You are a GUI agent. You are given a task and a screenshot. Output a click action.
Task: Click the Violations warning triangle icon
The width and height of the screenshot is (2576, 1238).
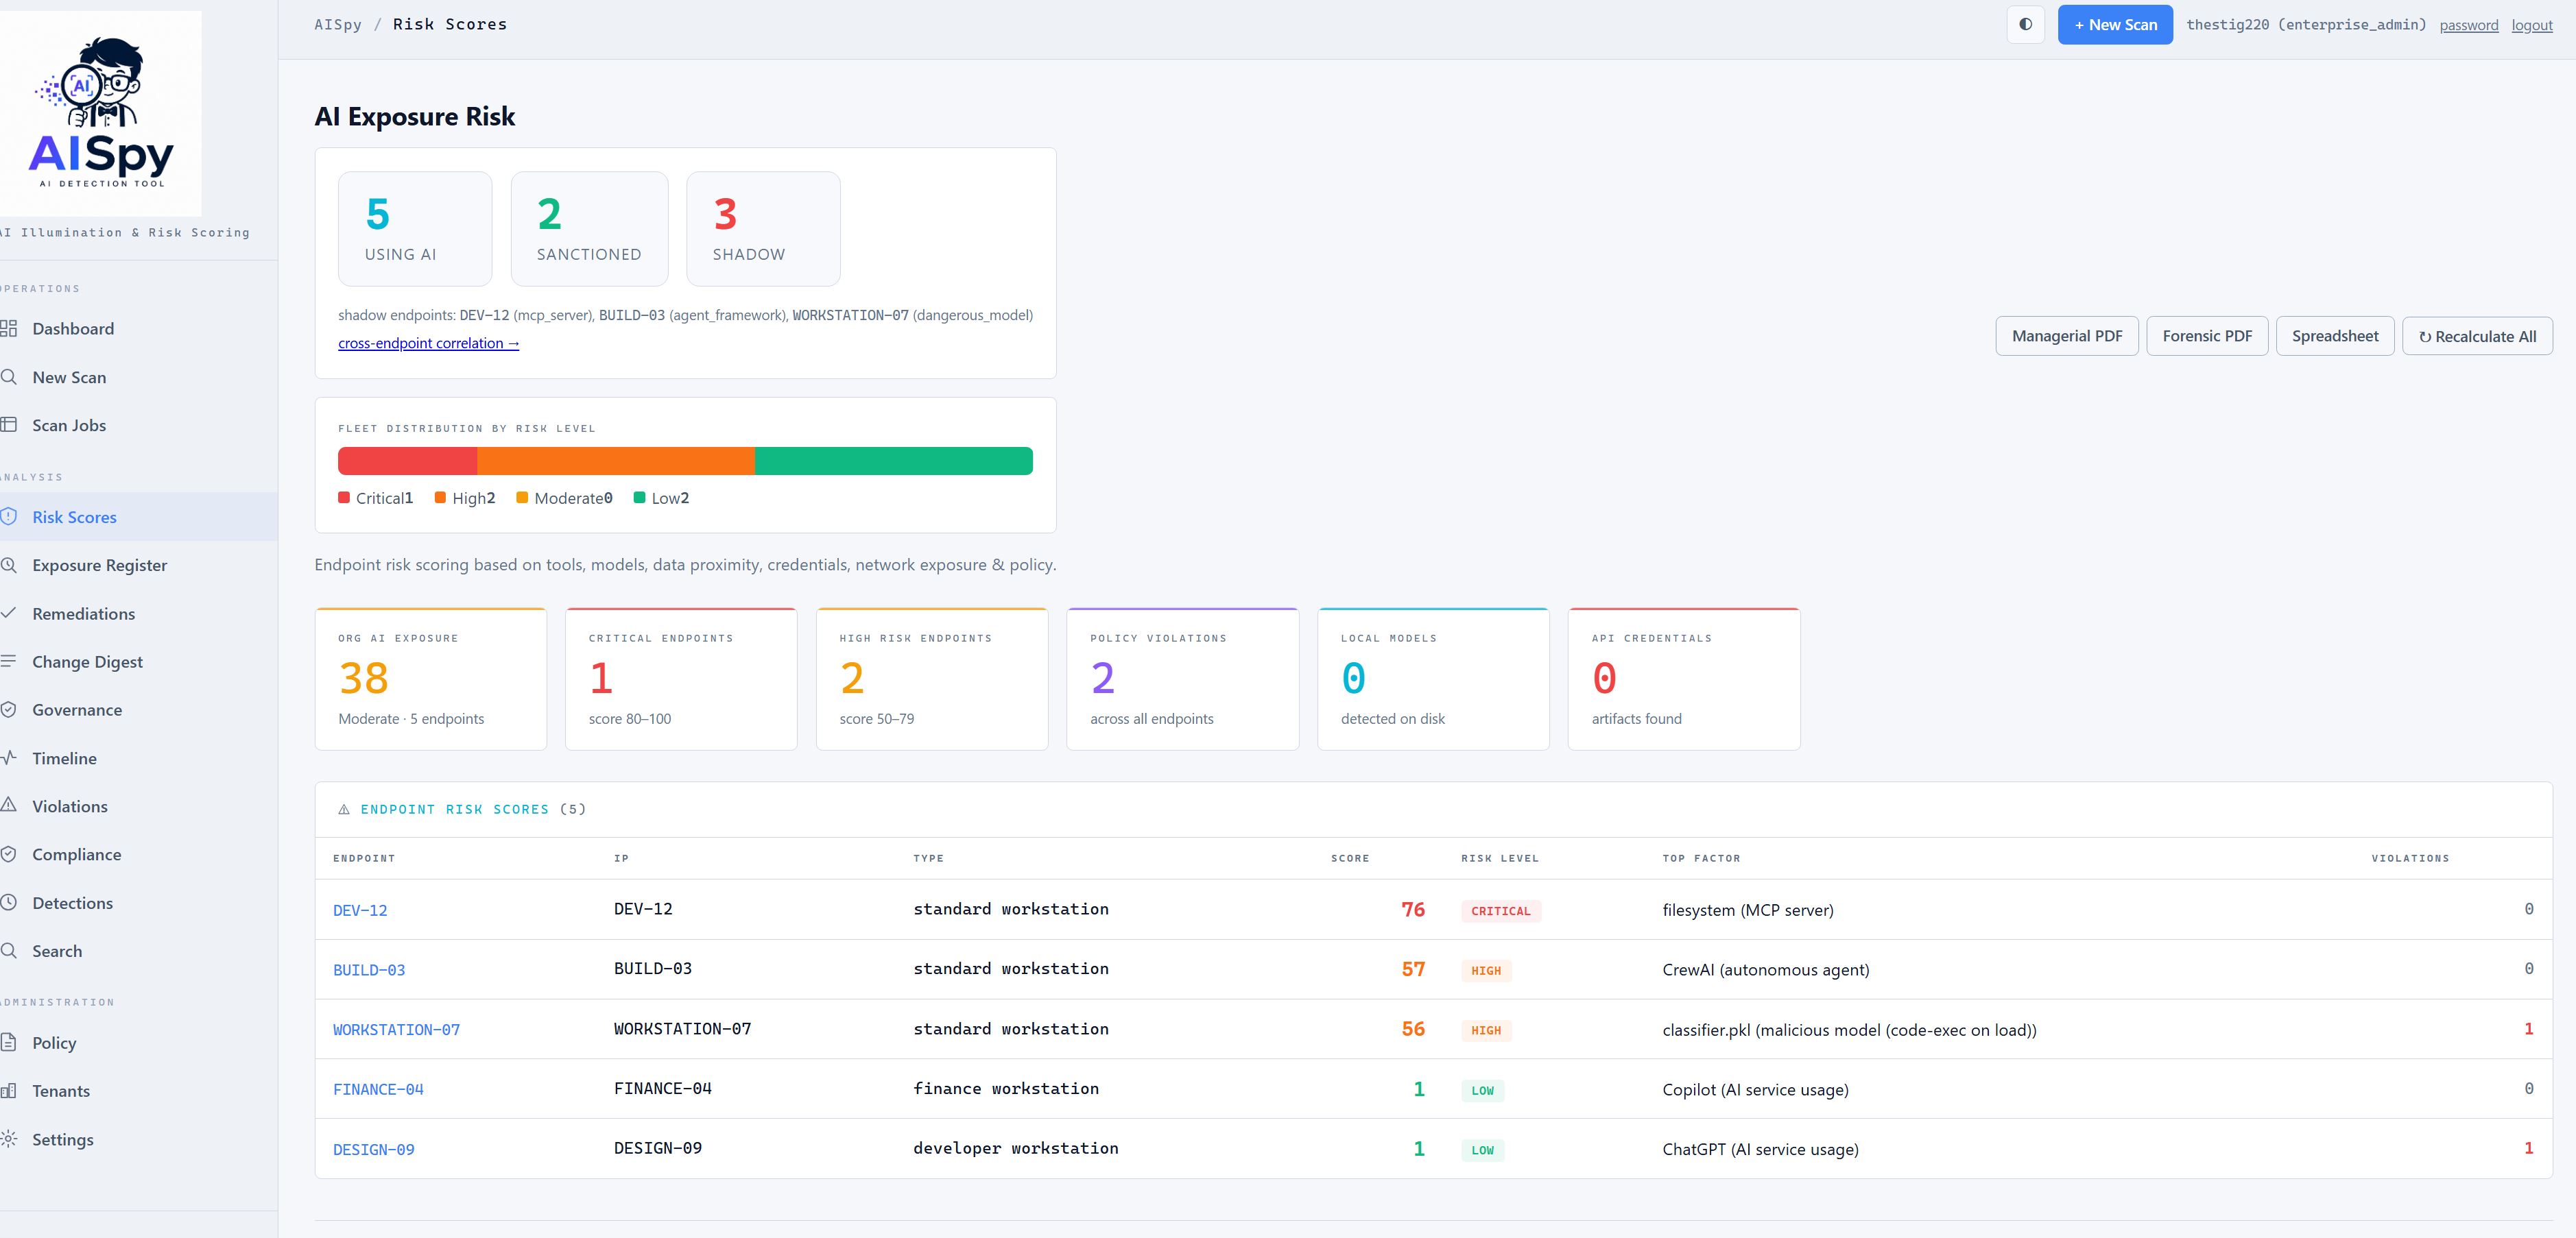[x=9, y=805]
